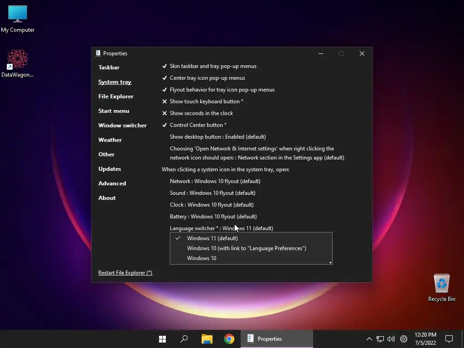
Task: Click Restart File Explorer link
Action: [x=125, y=273]
